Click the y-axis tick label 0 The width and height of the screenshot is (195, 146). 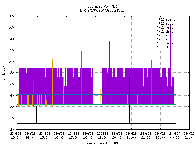pos(13,118)
